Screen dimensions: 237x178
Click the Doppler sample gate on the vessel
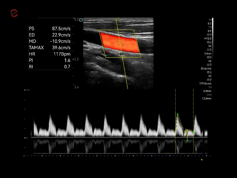point(119,43)
